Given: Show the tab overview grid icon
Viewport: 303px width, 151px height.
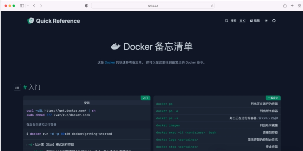Looking at the screenshot, I should 299,6.
